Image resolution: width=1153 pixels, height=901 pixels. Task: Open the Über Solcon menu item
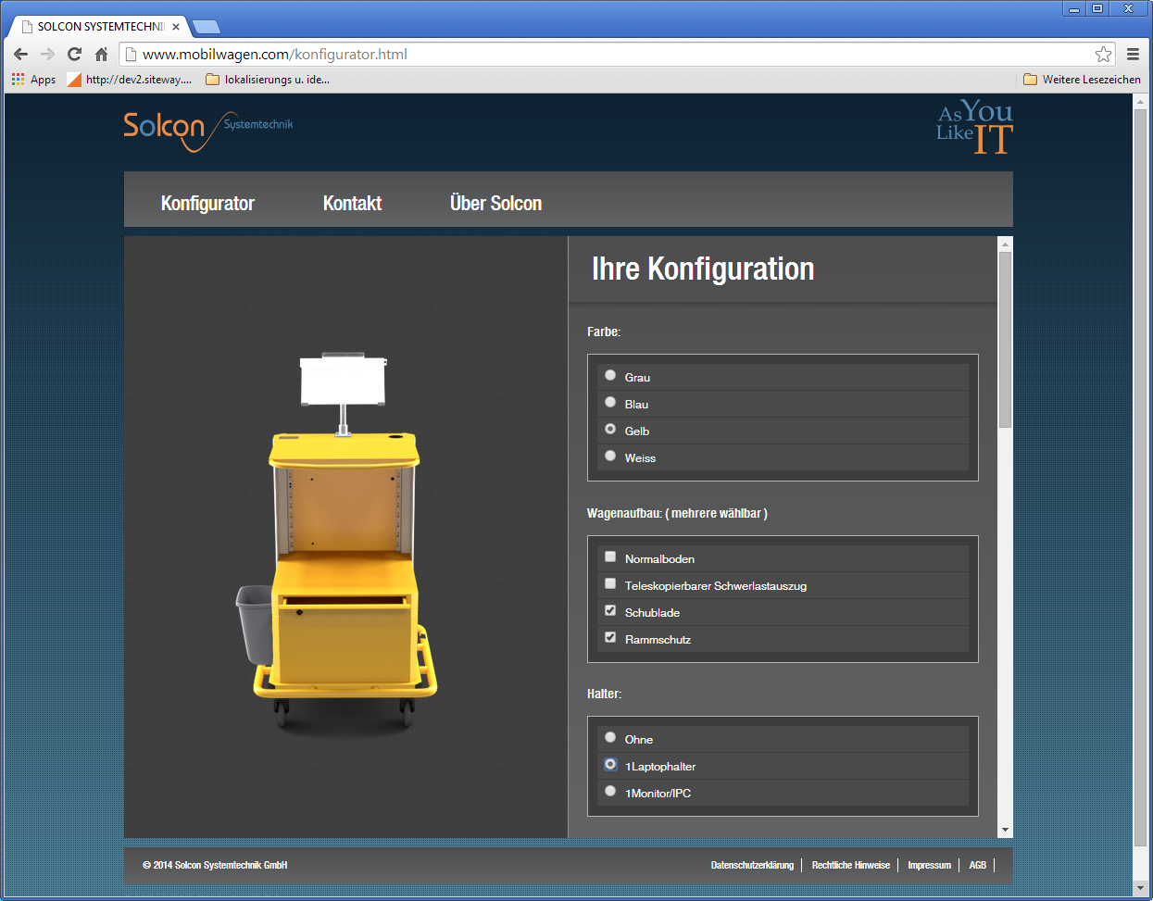[495, 203]
